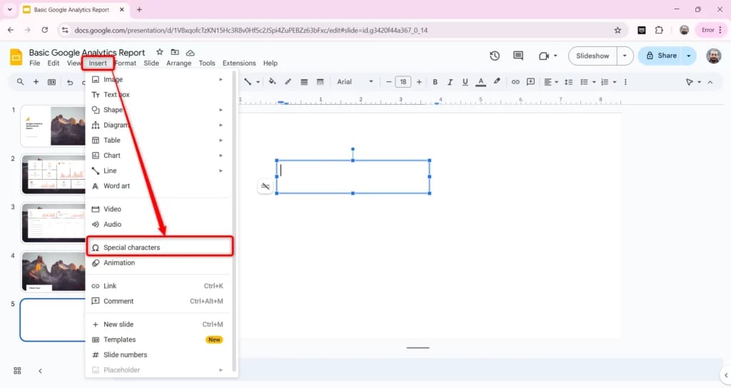Click the Share button
The height and width of the screenshot is (388, 731).
coord(661,56)
